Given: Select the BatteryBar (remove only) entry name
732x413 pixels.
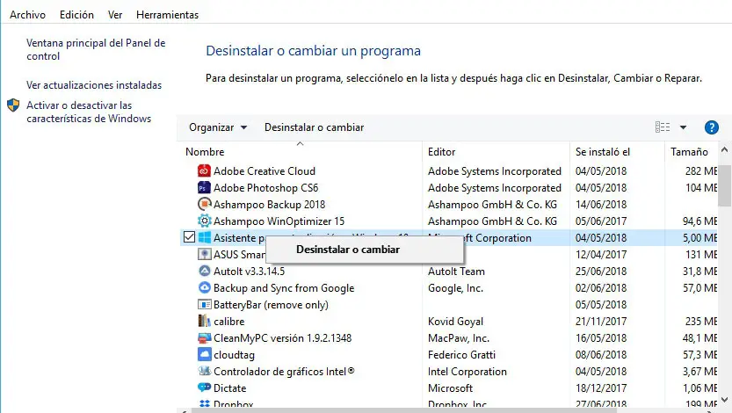Looking at the screenshot, I should (271, 305).
